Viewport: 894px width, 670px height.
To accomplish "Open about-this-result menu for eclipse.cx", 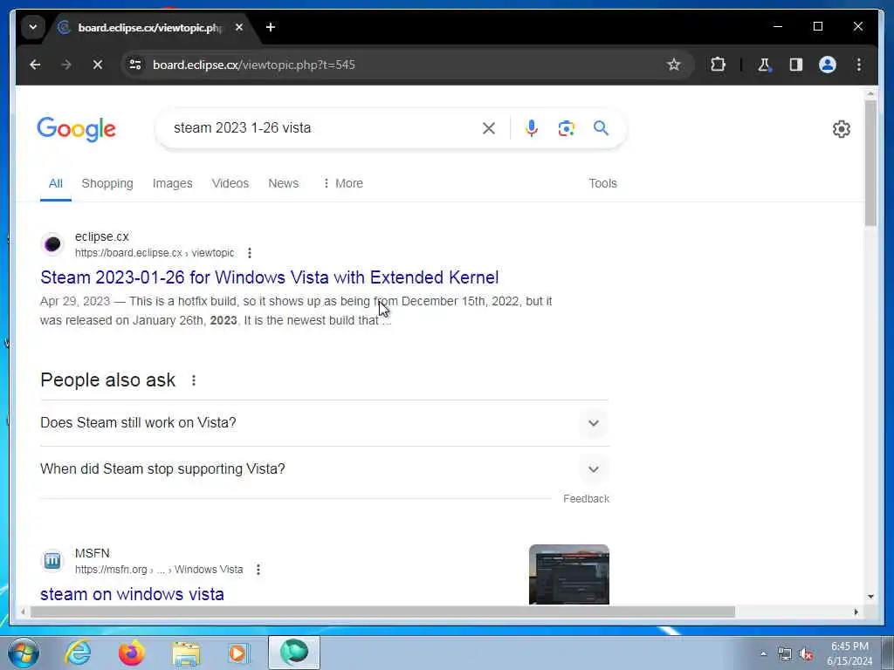I will [249, 253].
